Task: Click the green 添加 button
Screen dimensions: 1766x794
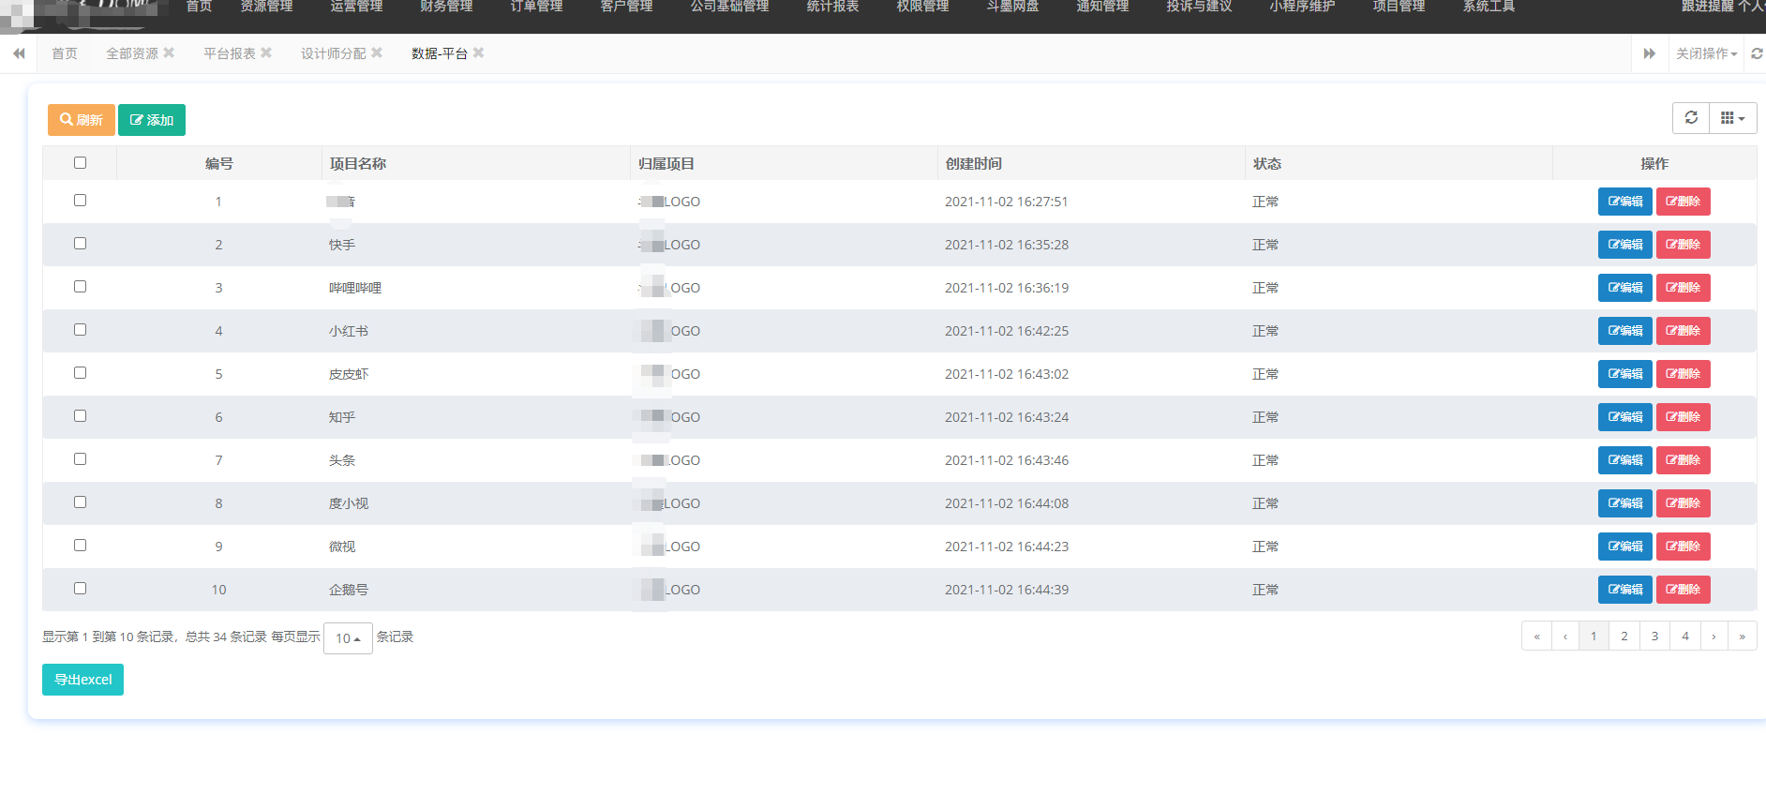Action: click(152, 120)
